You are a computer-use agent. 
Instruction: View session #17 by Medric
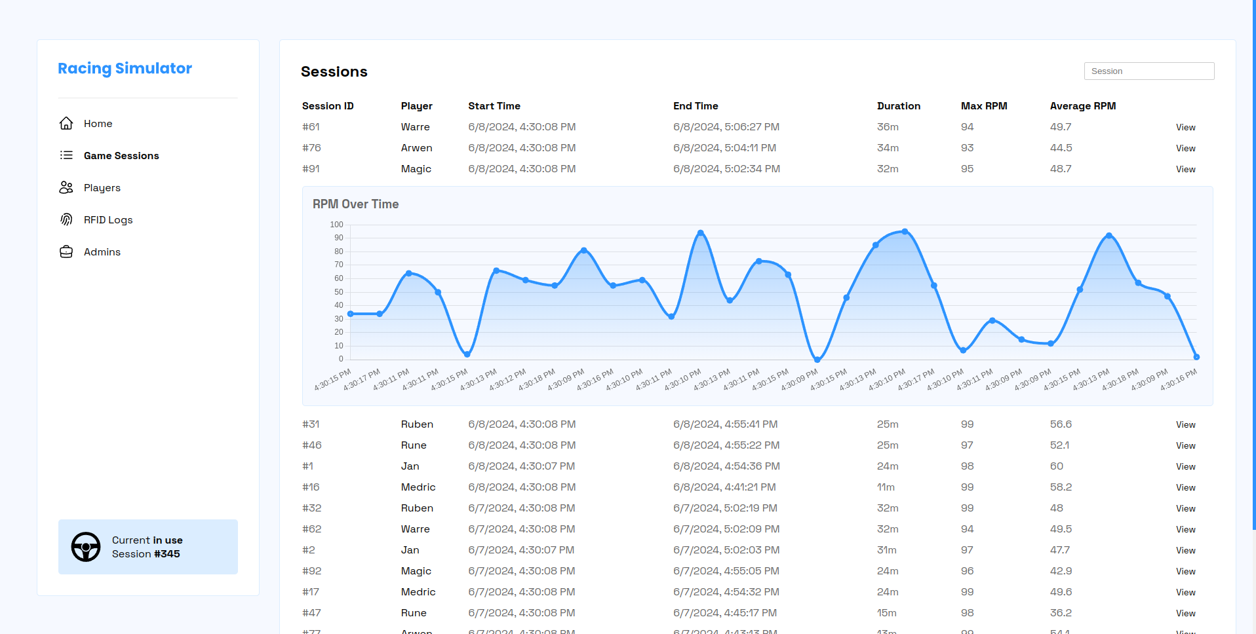point(1185,592)
